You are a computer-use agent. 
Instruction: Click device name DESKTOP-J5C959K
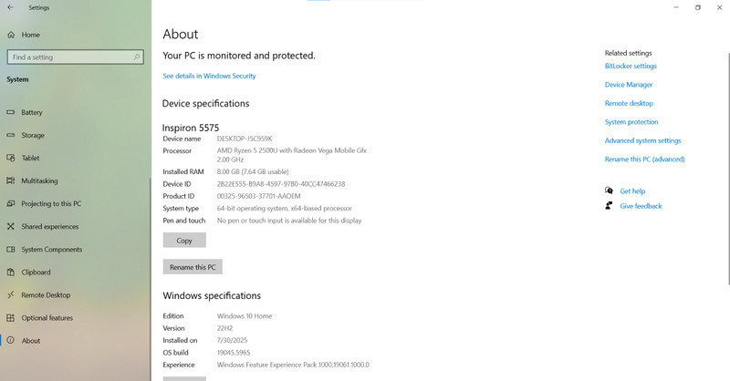coord(245,139)
